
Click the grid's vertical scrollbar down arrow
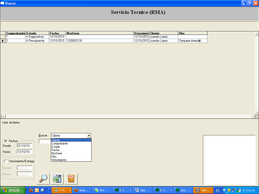257,112
